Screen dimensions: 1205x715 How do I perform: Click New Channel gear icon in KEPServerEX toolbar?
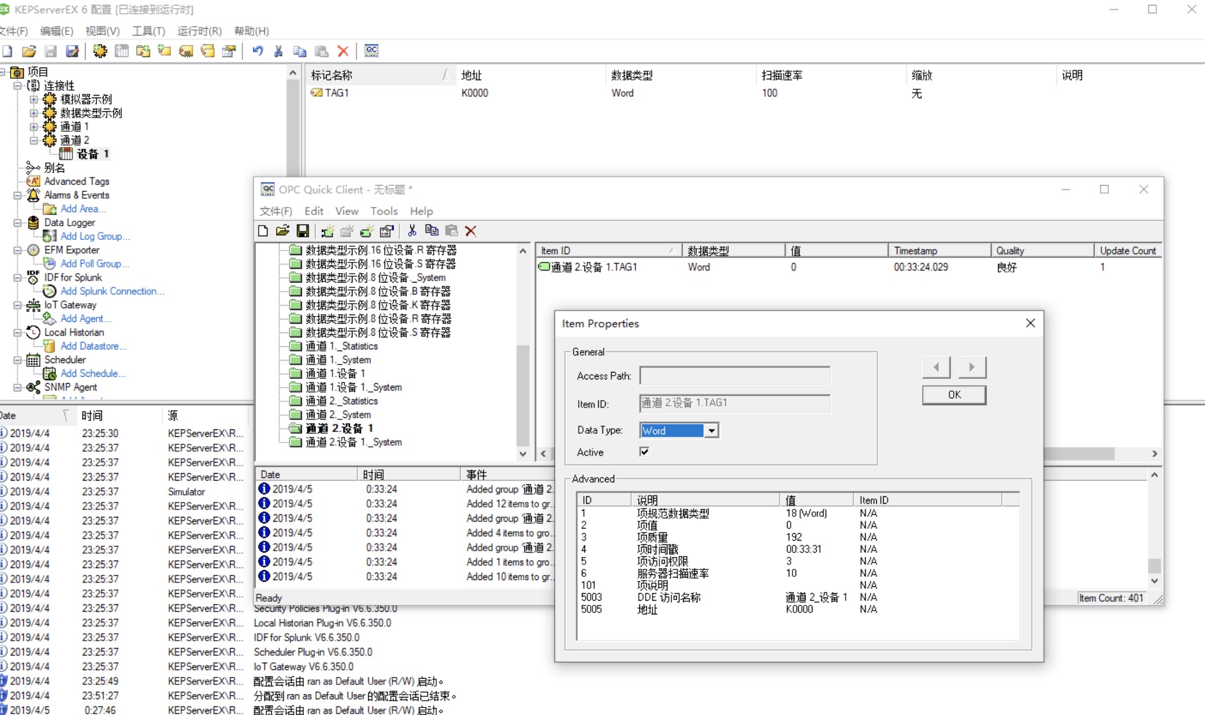pyautogui.click(x=100, y=51)
